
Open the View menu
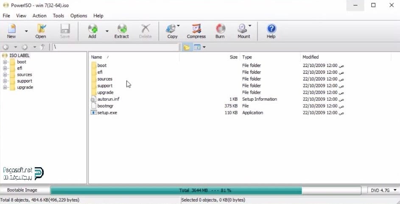(x=21, y=16)
